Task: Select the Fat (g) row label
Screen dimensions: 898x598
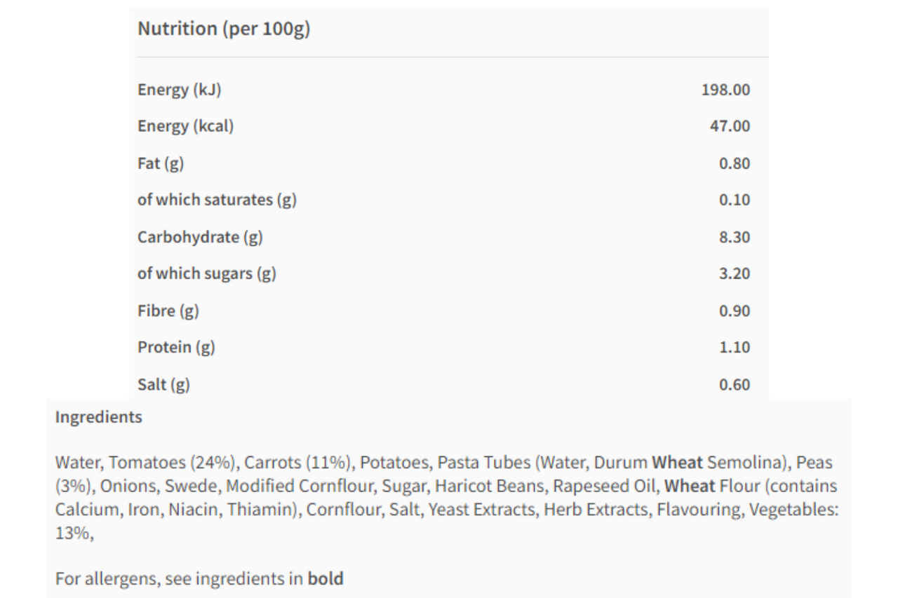Action: click(161, 163)
